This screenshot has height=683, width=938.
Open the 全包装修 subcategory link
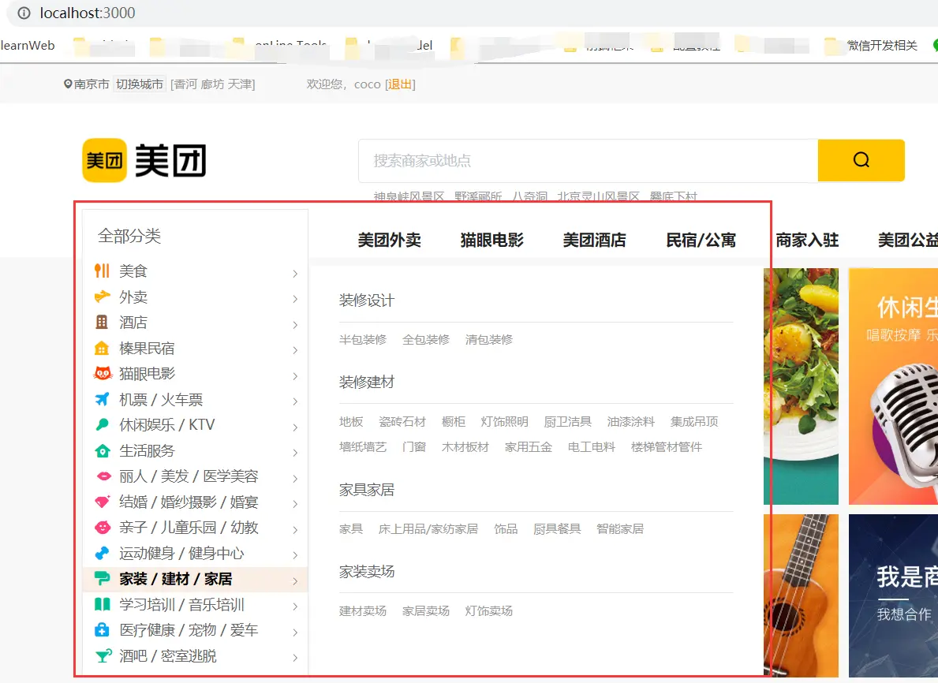[x=426, y=340]
